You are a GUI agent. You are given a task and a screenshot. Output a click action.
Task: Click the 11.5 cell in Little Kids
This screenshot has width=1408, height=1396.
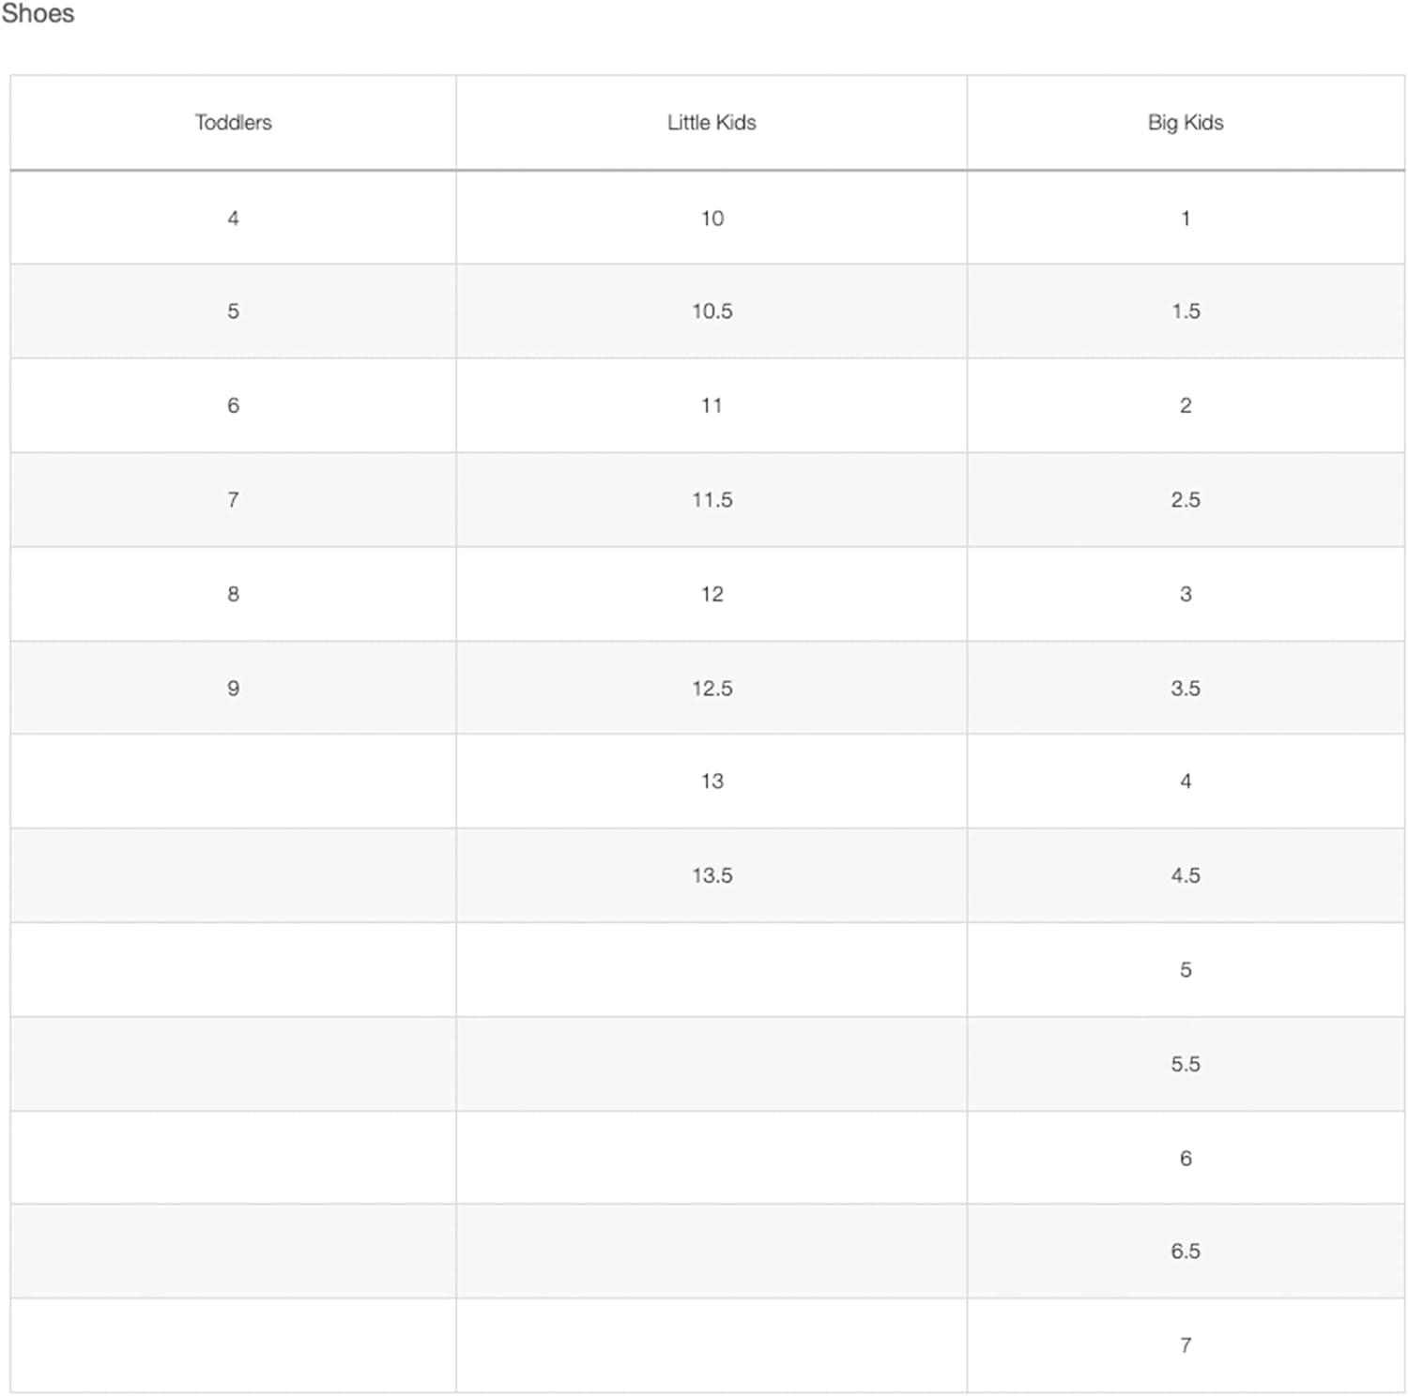712,500
